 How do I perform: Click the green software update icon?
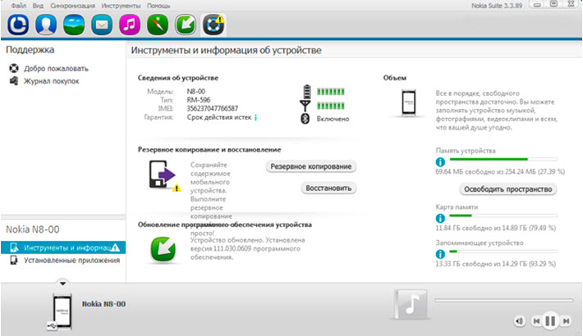point(163,249)
